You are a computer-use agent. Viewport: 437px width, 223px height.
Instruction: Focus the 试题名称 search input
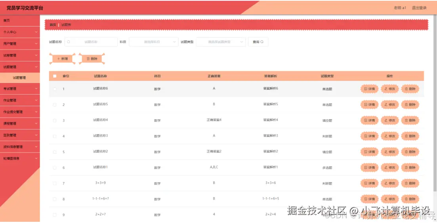tap(91, 42)
